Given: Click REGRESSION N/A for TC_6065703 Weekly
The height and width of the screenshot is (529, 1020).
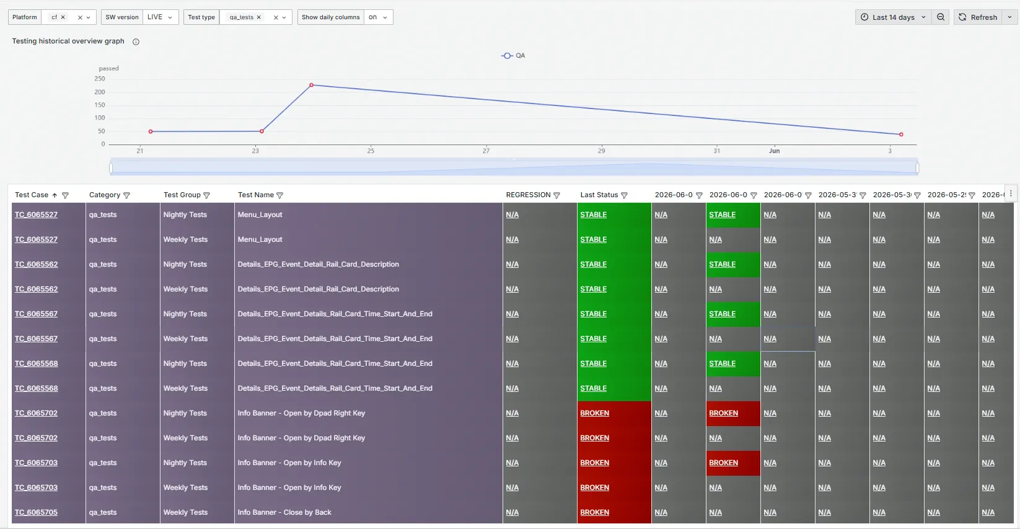Looking at the screenshot, I should [x=512, y=487].
